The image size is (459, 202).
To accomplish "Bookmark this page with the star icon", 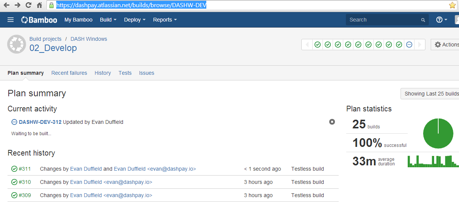I will (452, 5).
